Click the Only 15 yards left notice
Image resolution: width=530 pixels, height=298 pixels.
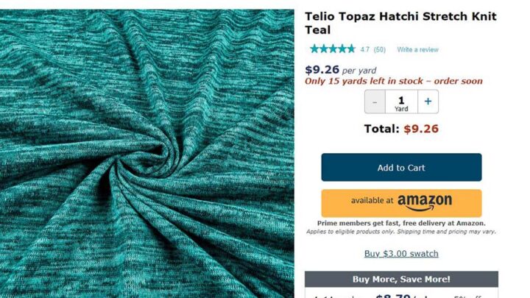coord(393,81)
